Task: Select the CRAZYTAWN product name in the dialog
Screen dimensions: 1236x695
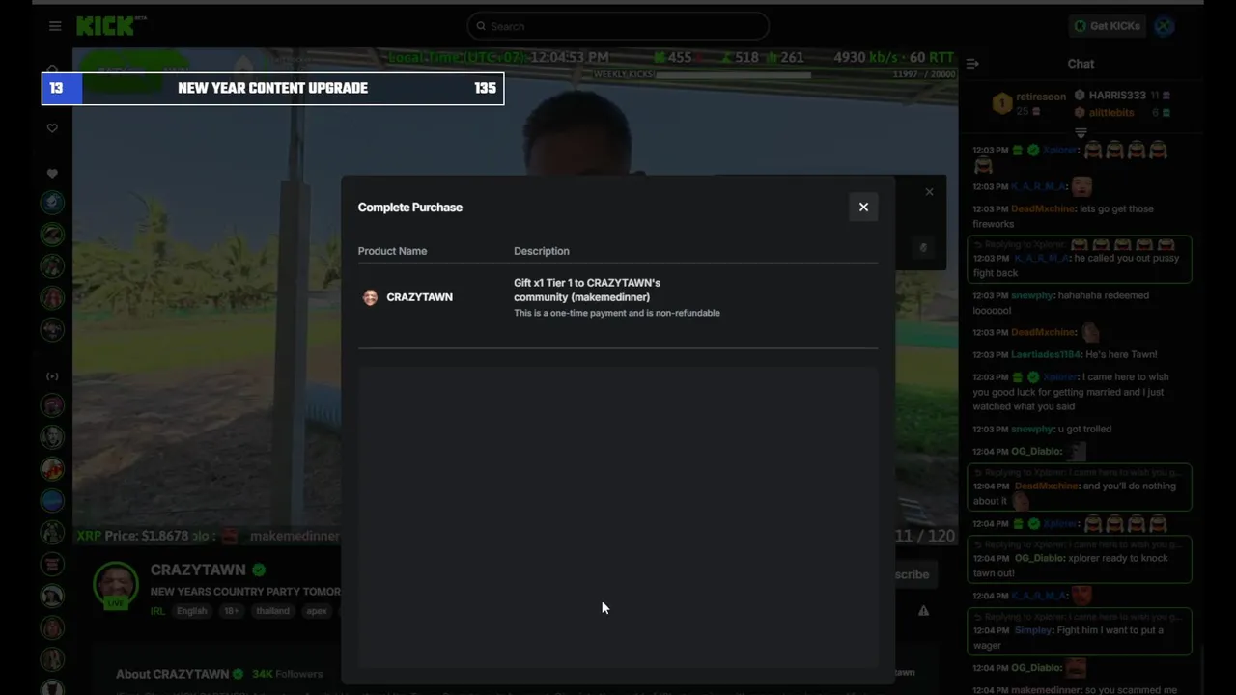Action: pos(419,297)
